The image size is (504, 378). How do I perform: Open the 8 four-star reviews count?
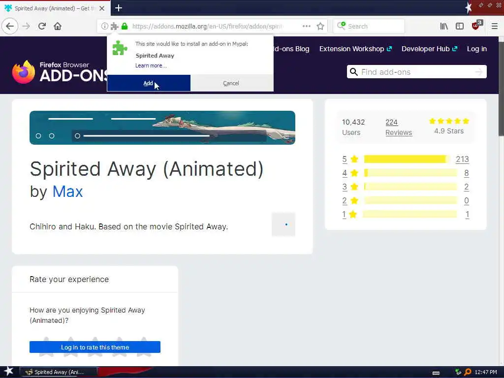[x=467, y=173]
